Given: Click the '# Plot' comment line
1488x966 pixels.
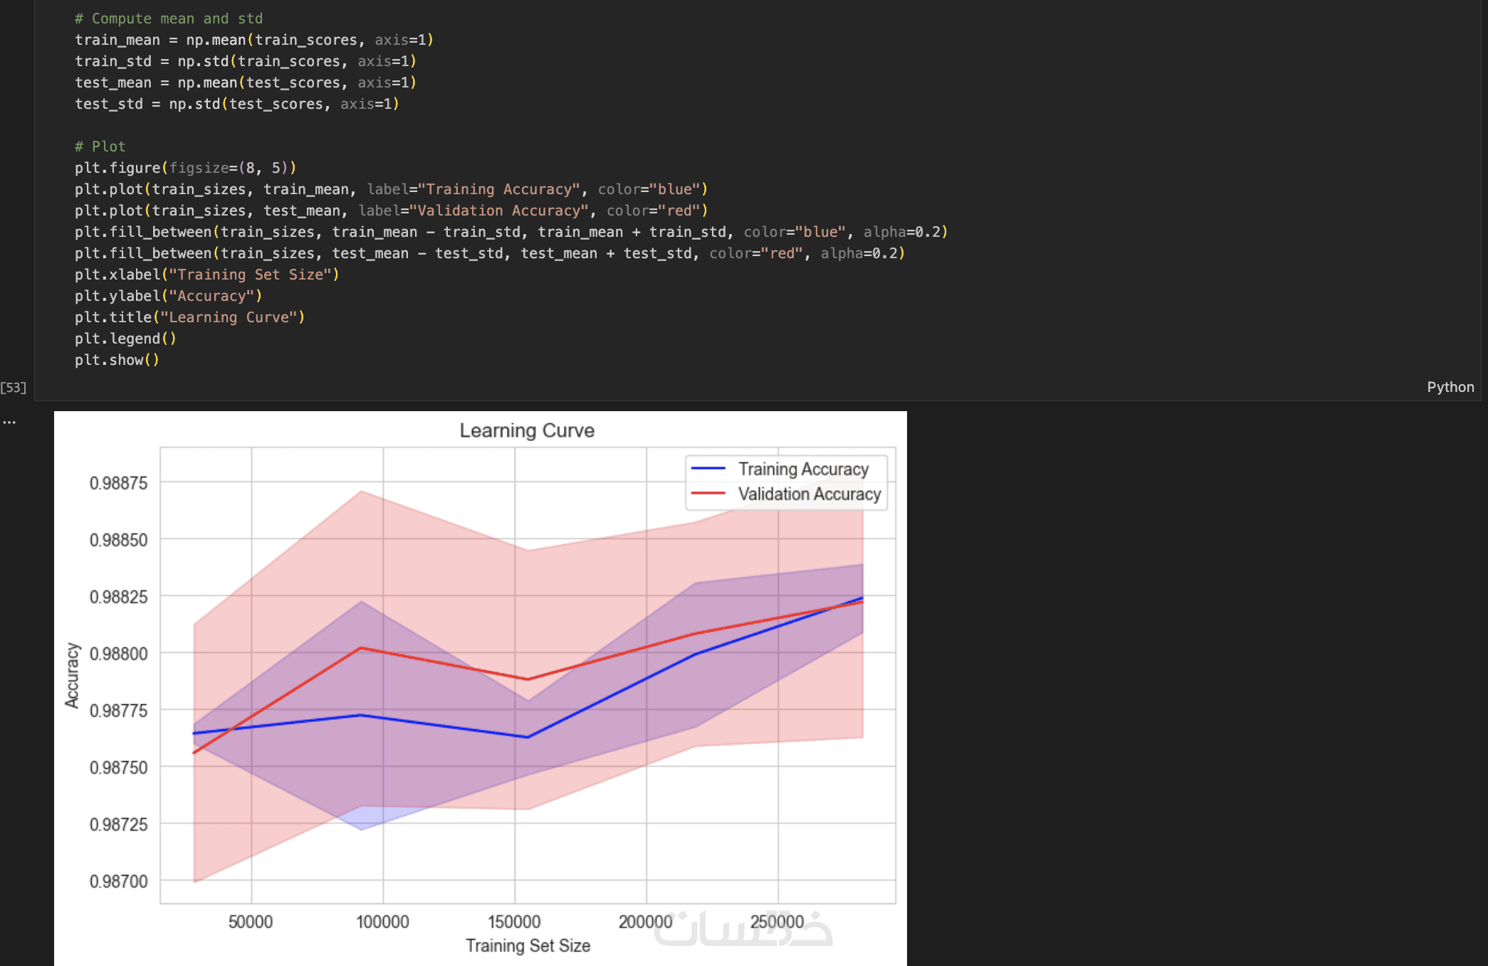Looking at the screenshot, I should tap(100, 147).
